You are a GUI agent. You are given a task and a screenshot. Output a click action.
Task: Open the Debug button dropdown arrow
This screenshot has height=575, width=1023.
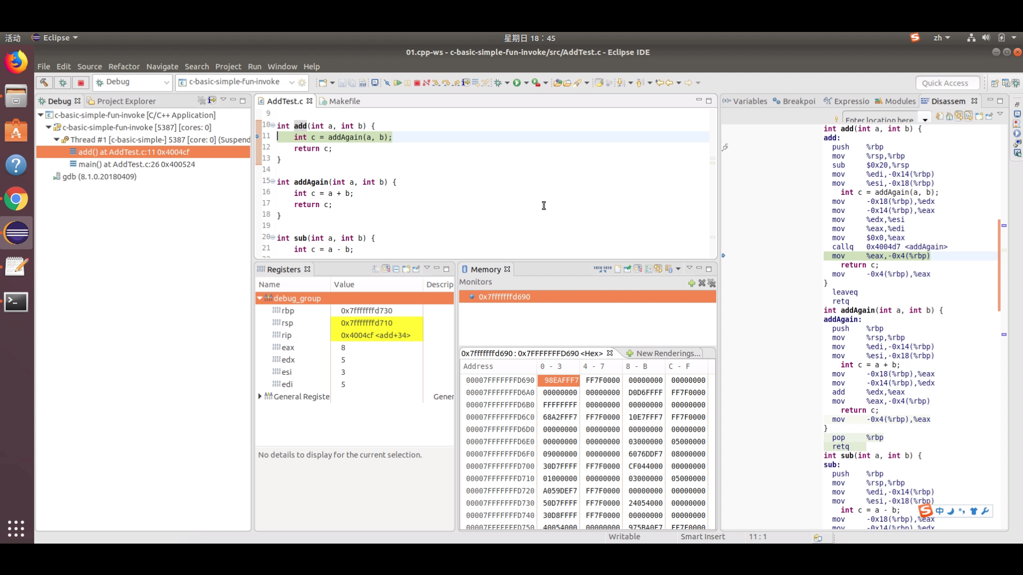tap(507, 83)
